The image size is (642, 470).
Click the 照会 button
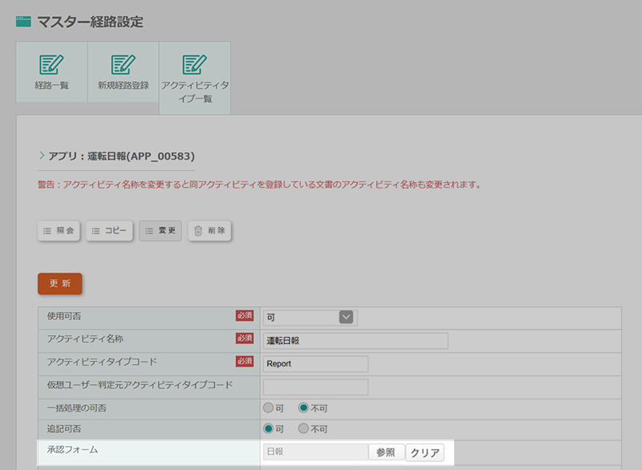click(x=59, y=231)
